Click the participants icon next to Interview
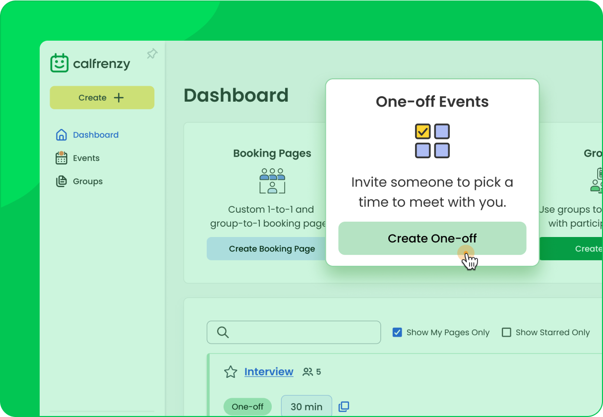 306,371
